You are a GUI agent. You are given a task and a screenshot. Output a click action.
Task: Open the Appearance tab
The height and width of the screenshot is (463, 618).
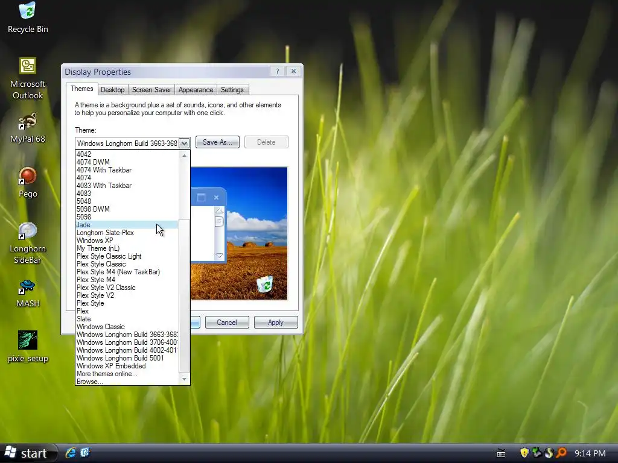[196, 90]
